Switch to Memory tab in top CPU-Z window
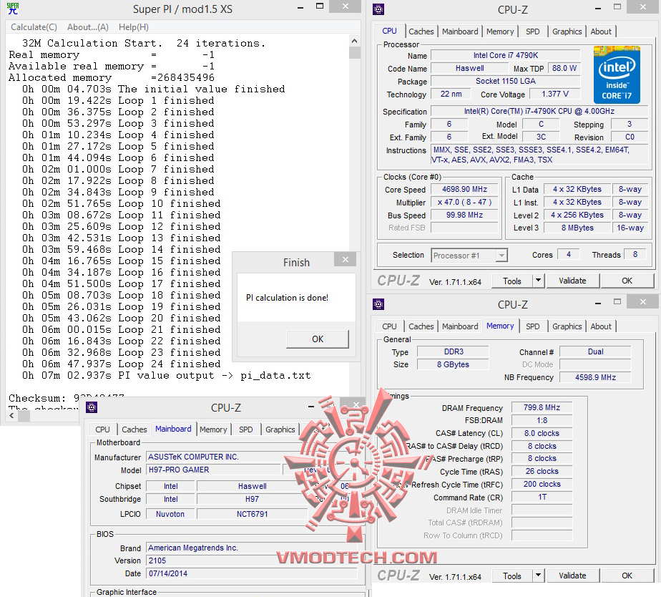661x597 pixels. coord(500,31)
